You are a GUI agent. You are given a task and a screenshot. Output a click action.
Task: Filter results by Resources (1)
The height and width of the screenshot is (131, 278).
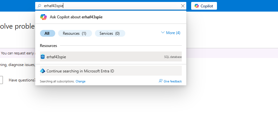tap(75, 33)
